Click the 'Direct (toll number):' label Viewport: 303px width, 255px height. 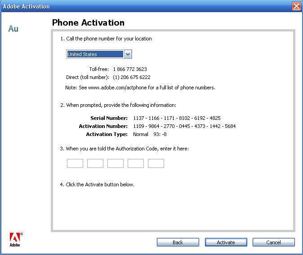tap(88, 77)
